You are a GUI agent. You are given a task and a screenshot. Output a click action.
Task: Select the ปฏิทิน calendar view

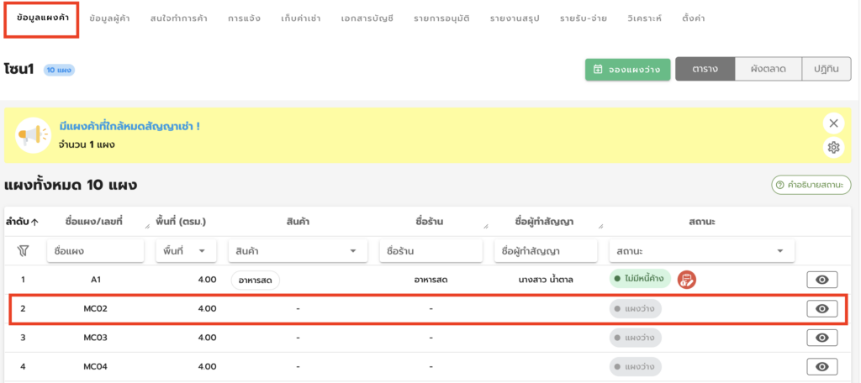pos(827,69)
